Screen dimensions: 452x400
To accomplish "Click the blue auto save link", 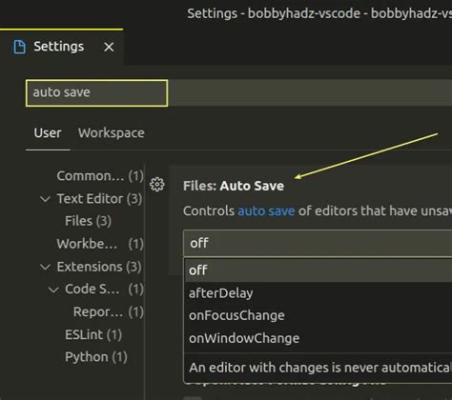I will 266,210.
